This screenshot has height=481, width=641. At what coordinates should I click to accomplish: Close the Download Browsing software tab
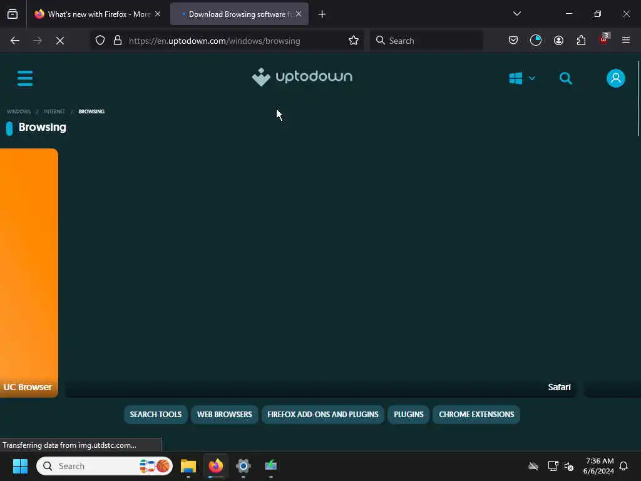(x=299, y=14)
